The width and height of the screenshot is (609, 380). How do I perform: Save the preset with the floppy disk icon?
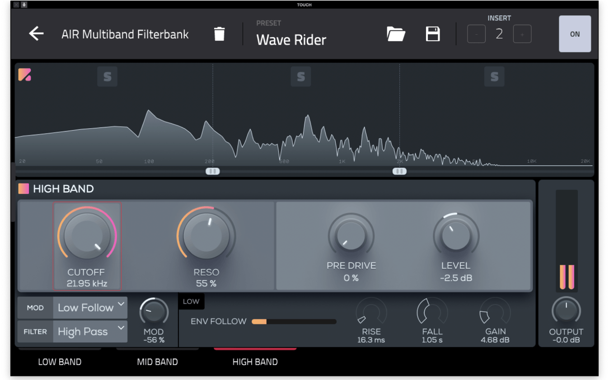(x=433, y=34)
